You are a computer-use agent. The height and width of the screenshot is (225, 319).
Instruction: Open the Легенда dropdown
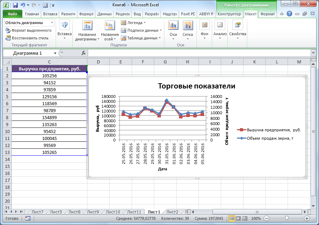click(133, 23)
